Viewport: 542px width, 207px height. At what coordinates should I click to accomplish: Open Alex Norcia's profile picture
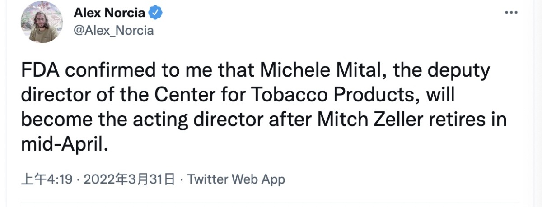click(x=42, y=22)
